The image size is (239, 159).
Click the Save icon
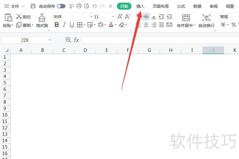(x=33, y=6)
